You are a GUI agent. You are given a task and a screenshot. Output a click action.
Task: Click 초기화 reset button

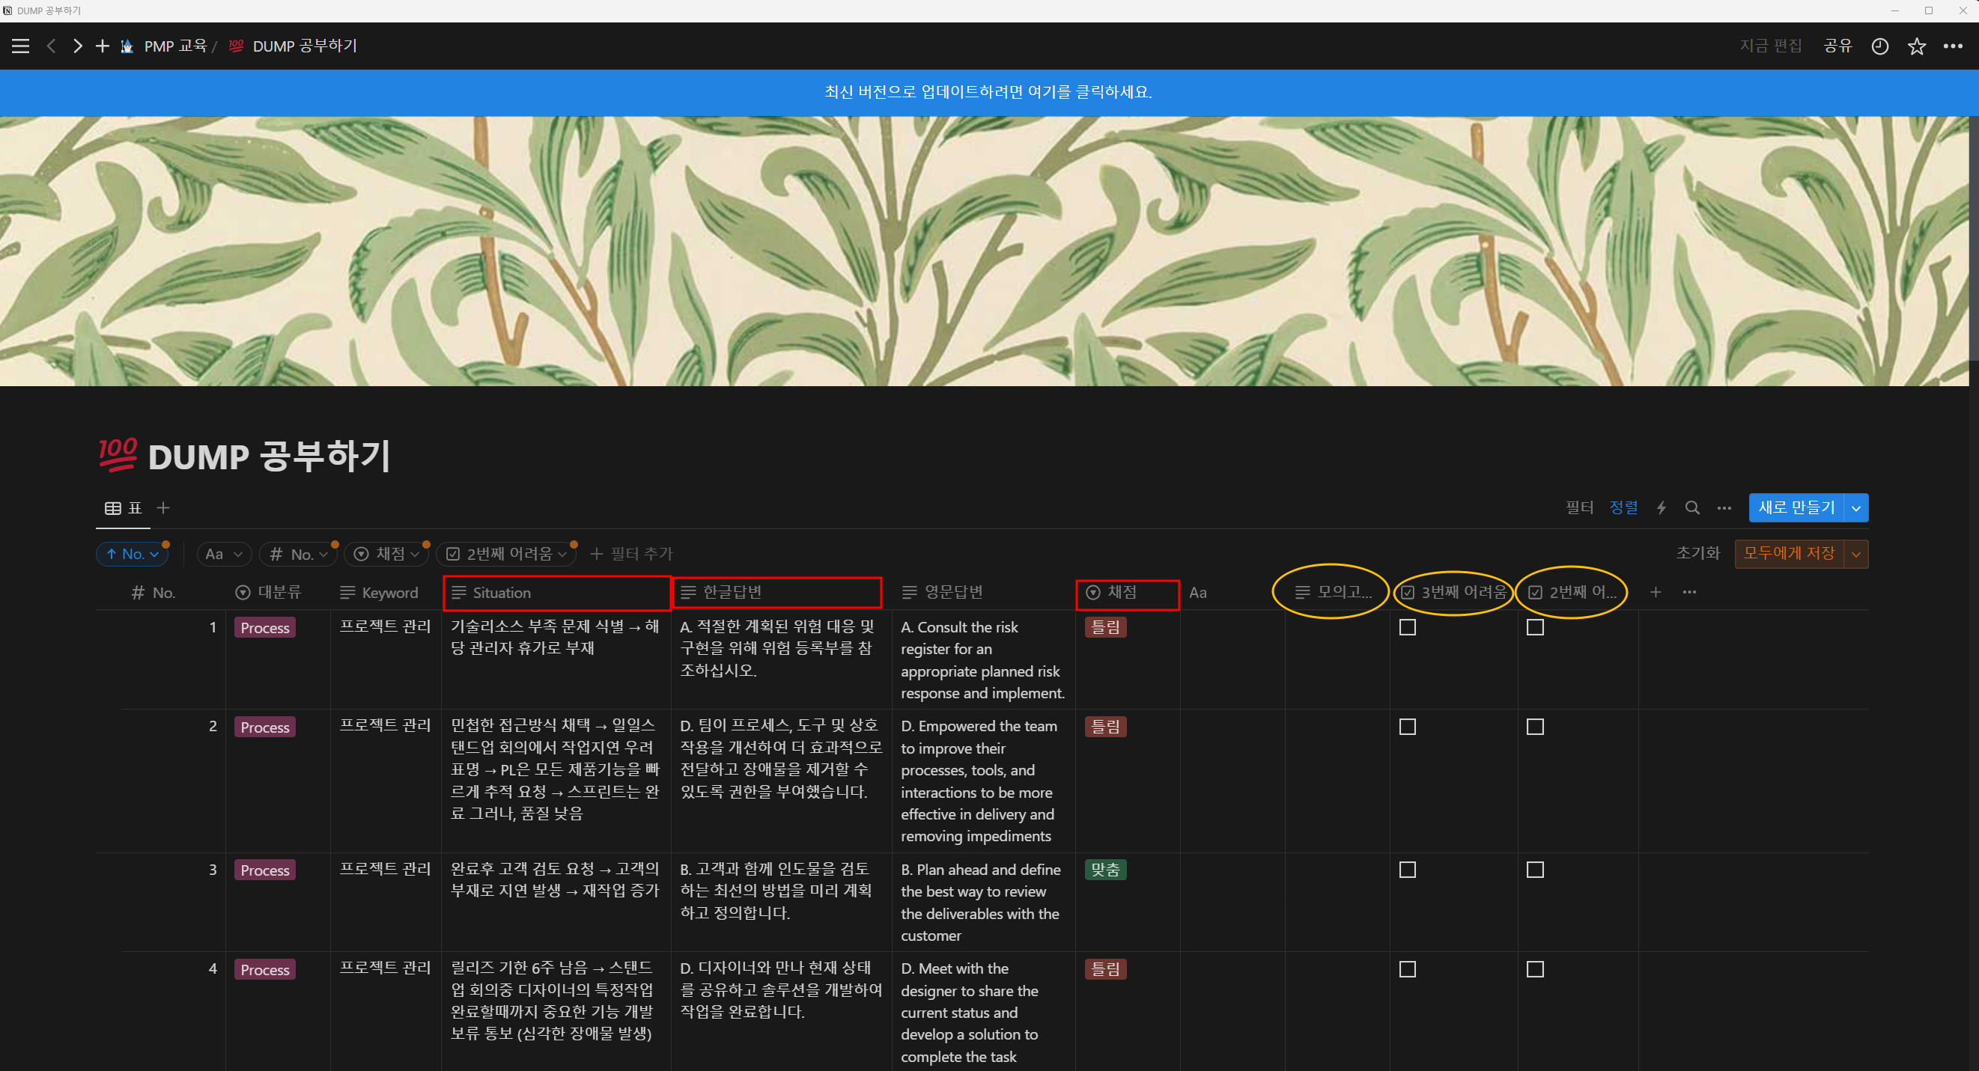(1697, 554)
